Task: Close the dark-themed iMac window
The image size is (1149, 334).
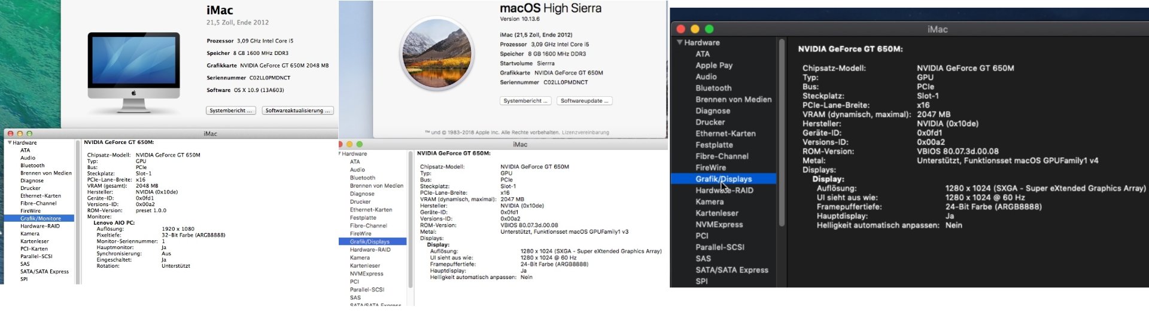Action: click(x=680, y=29)
